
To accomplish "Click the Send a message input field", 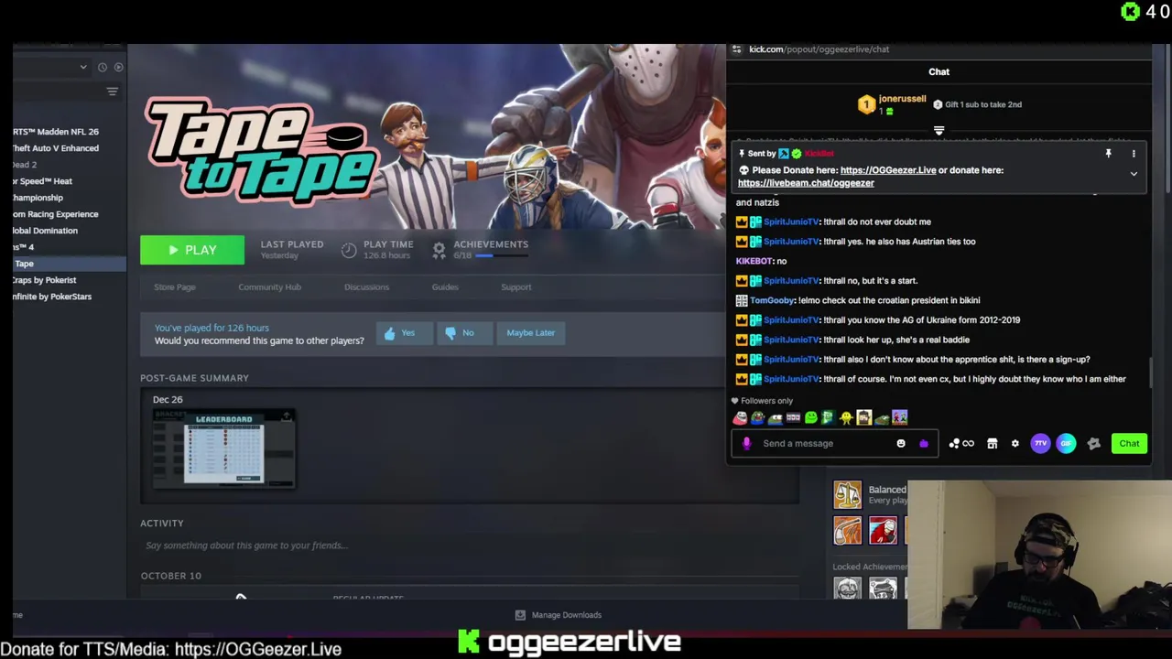I will (824, 444).
